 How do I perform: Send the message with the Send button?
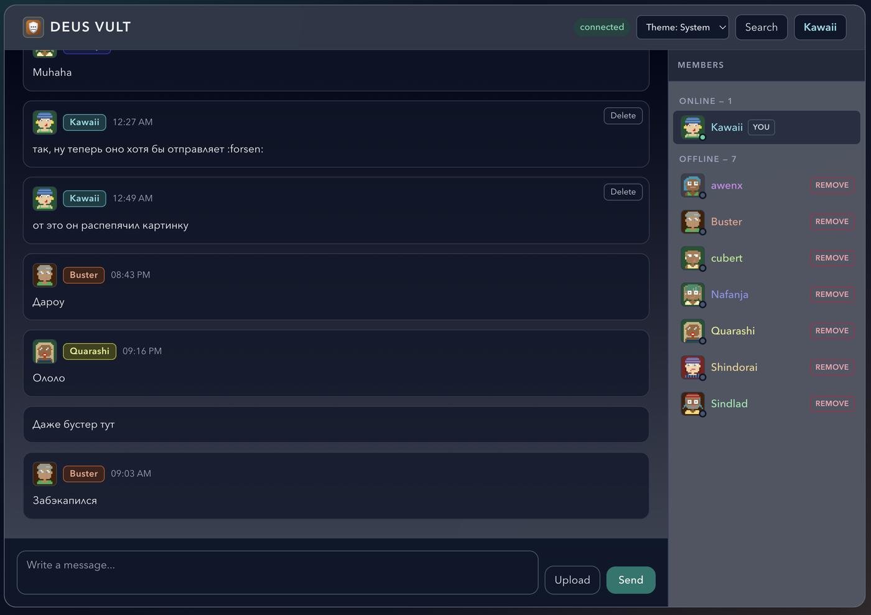(x=630, y=580)
